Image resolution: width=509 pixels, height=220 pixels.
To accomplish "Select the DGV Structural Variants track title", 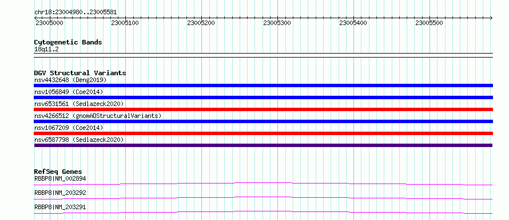I will (80, 73).
